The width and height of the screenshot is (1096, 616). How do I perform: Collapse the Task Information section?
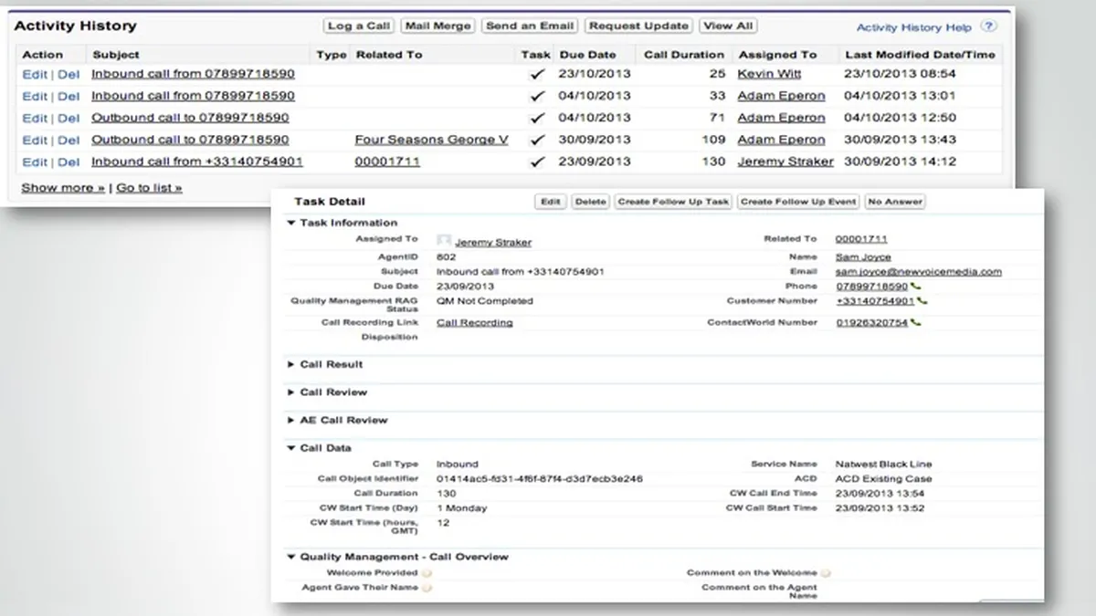click(291, 223)
